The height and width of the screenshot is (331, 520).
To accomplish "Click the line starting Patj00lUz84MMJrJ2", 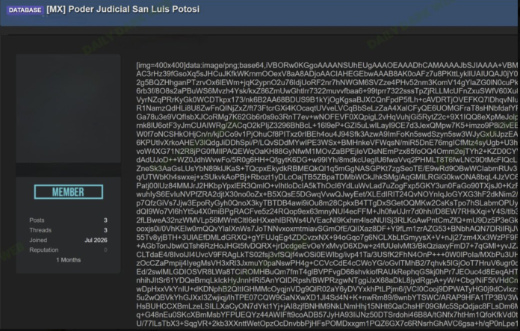I will [x=326, y=186].
